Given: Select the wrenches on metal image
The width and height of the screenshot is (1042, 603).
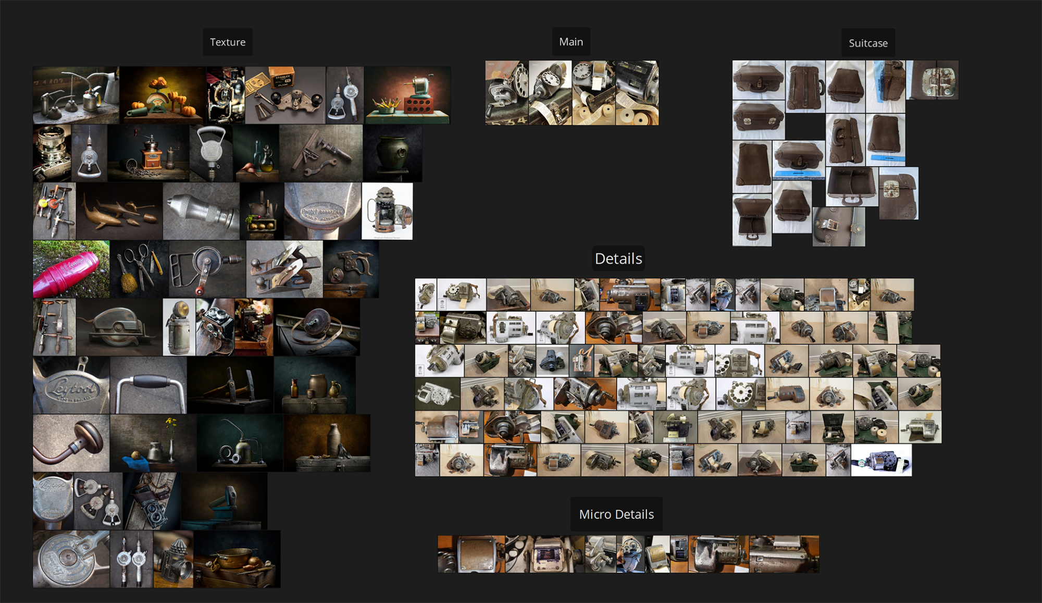Looking at the screenshot, I should [321, 153].
